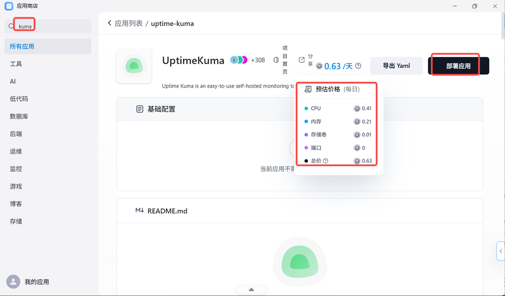This screenshot has width=505, height=296.
Task: Click the user avatar icon
Action: pos(13,282)
